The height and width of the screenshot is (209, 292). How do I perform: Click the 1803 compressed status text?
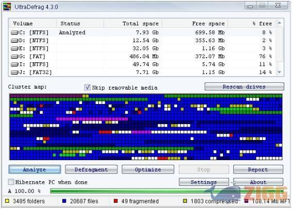[214, 201]
